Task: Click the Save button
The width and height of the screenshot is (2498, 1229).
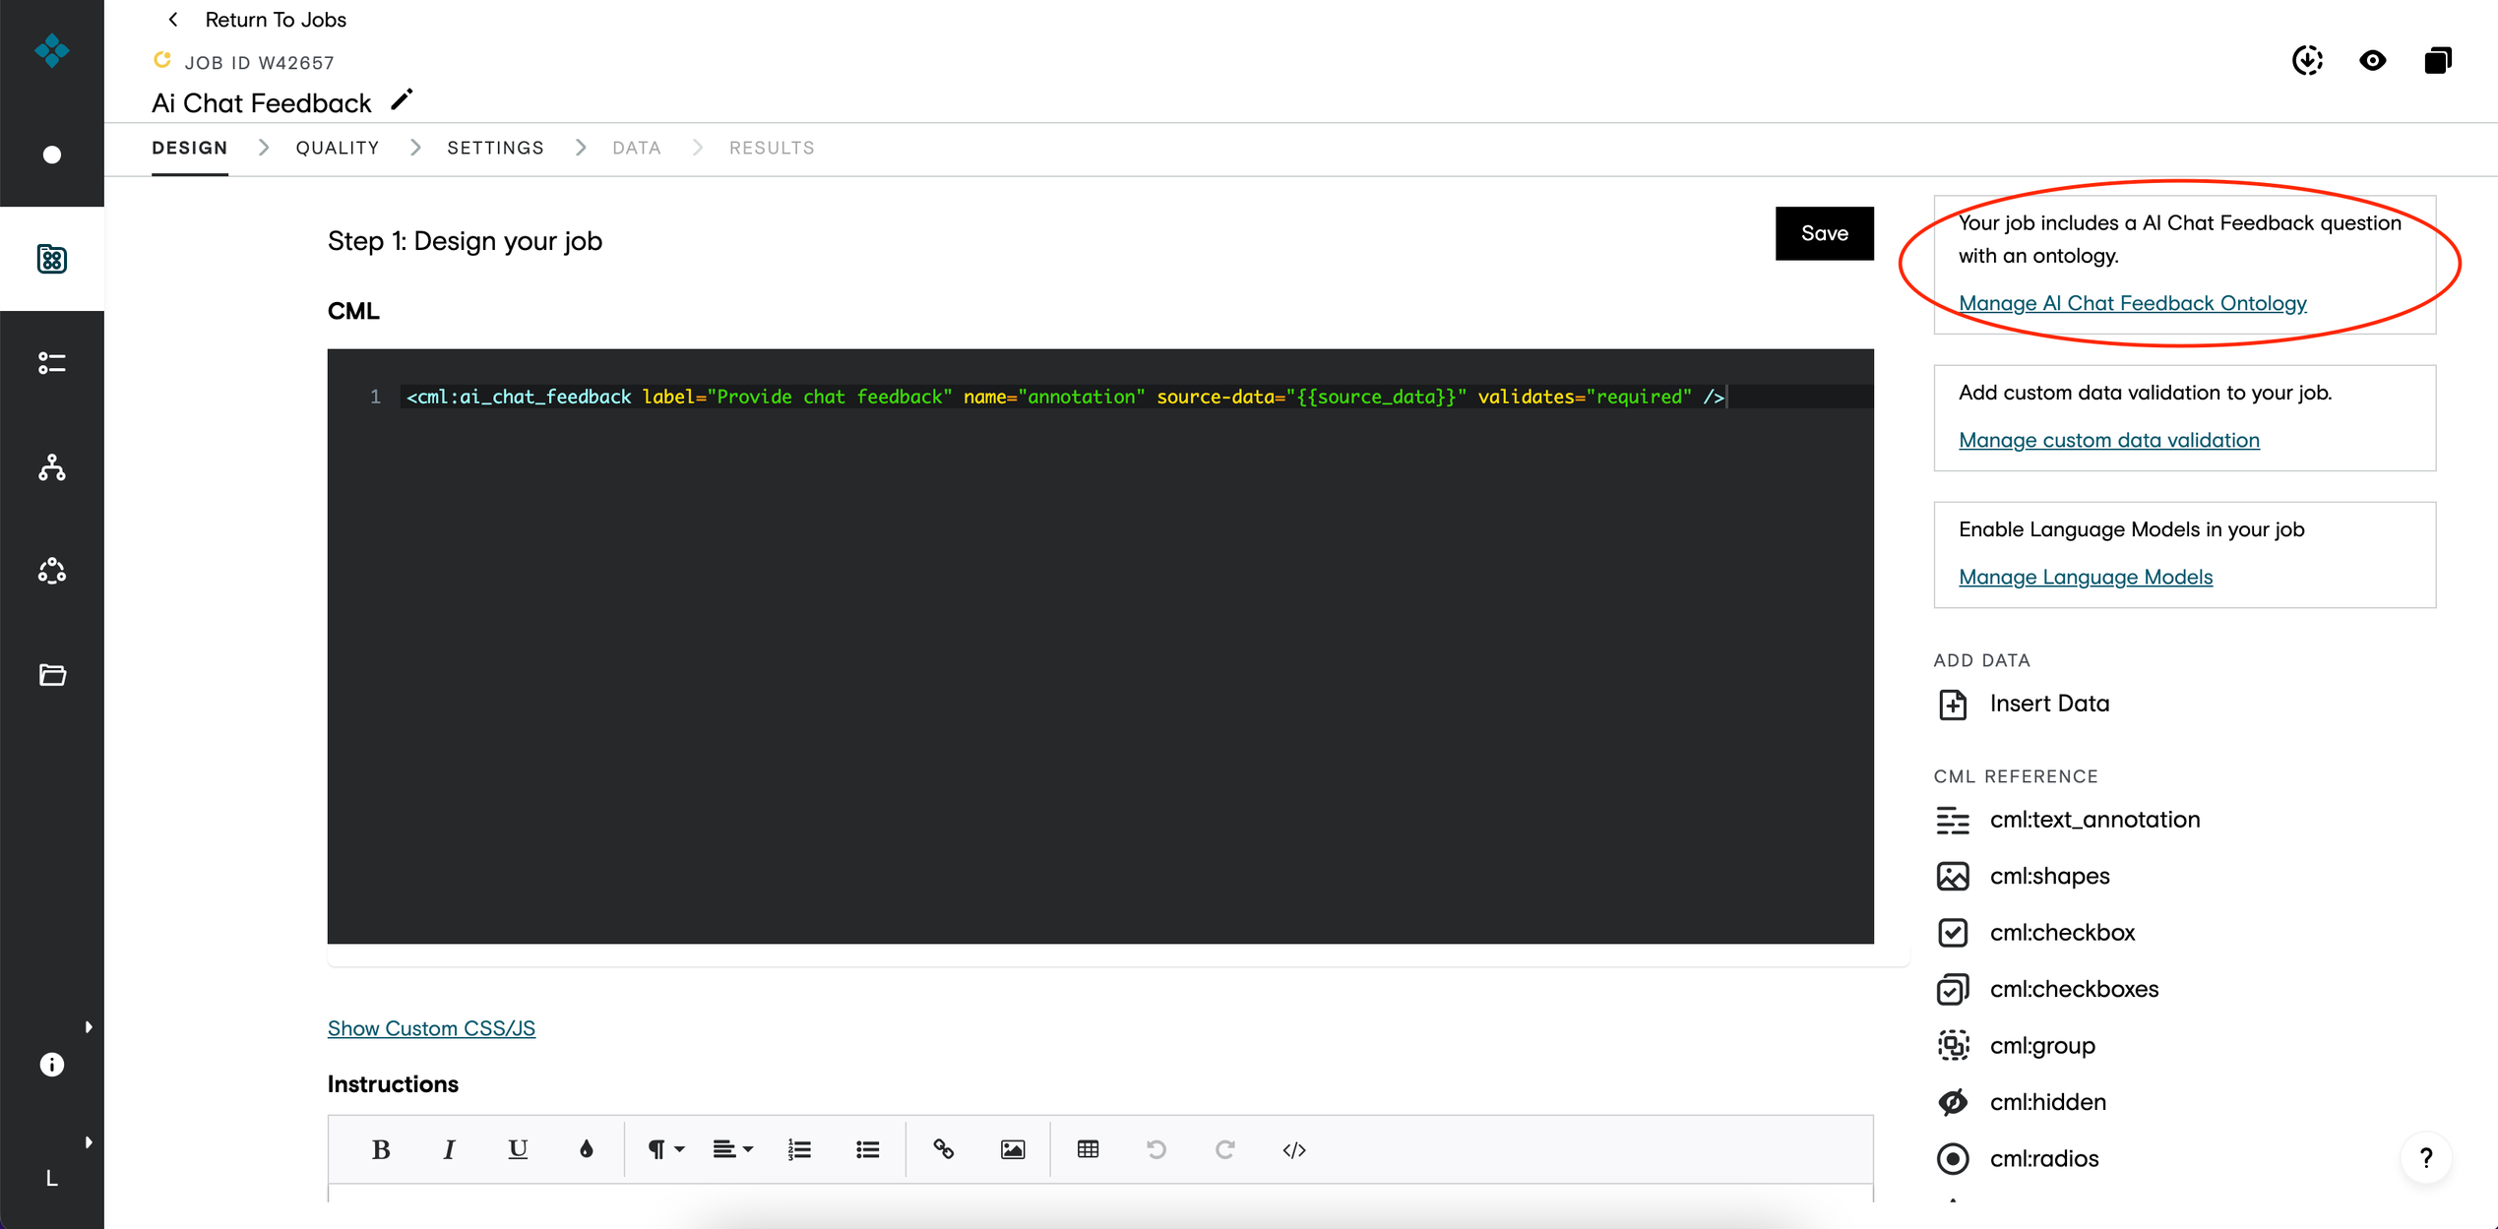Action: pos(1824,233)
